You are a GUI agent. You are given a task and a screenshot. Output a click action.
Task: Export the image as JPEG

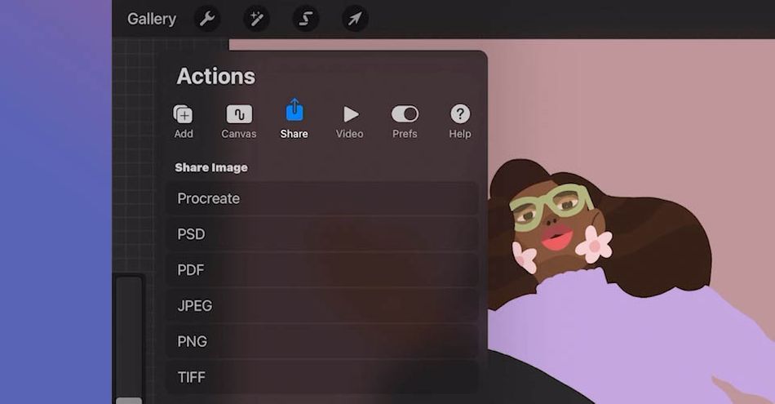tap(321, 305)
